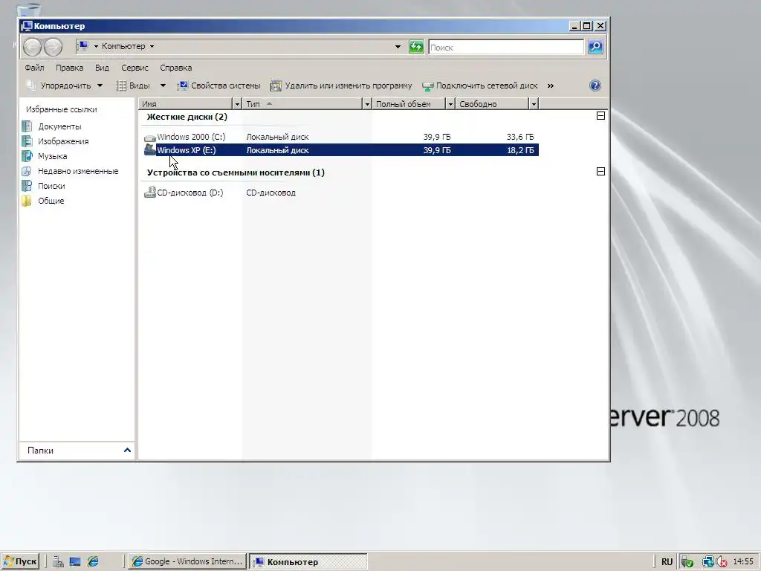Click the 18,2 ГБ free space value
The width and height of the screenshot is (761, 571).
(x=520, y=150)
